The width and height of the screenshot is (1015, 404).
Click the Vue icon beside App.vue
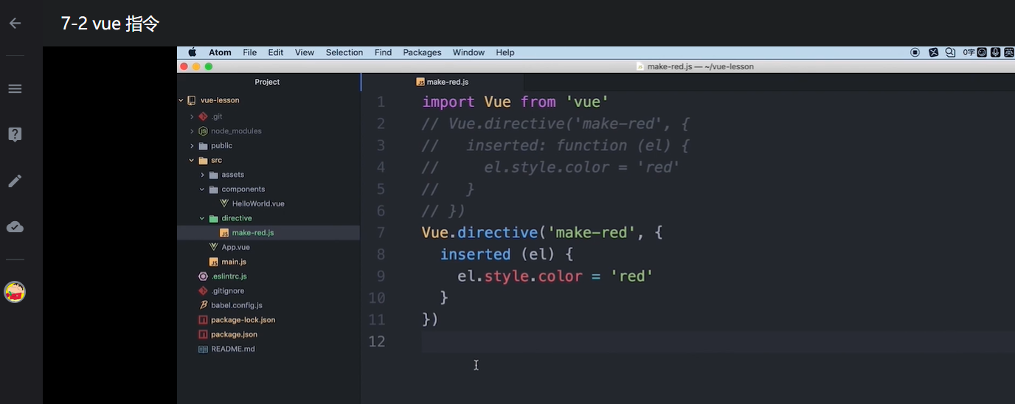tap(214, 247)
